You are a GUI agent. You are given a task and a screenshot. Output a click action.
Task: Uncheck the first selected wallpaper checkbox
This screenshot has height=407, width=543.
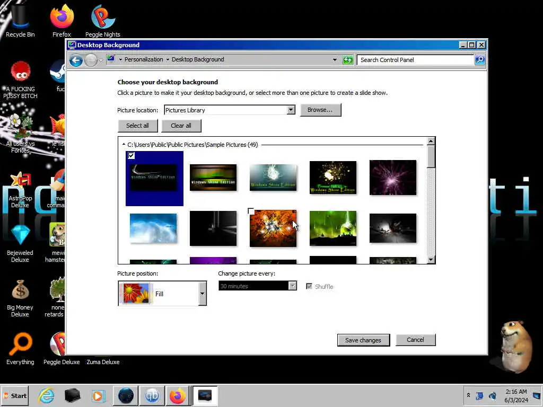[x=132, y=155]
